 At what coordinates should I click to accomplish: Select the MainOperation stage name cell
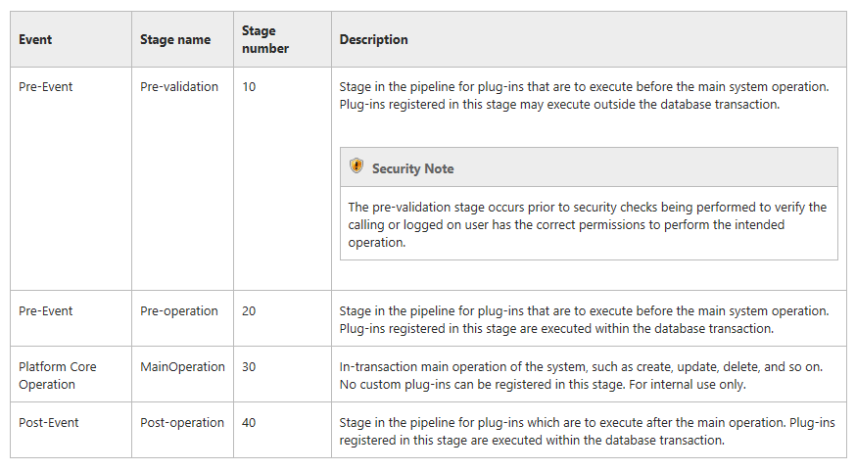182,366
